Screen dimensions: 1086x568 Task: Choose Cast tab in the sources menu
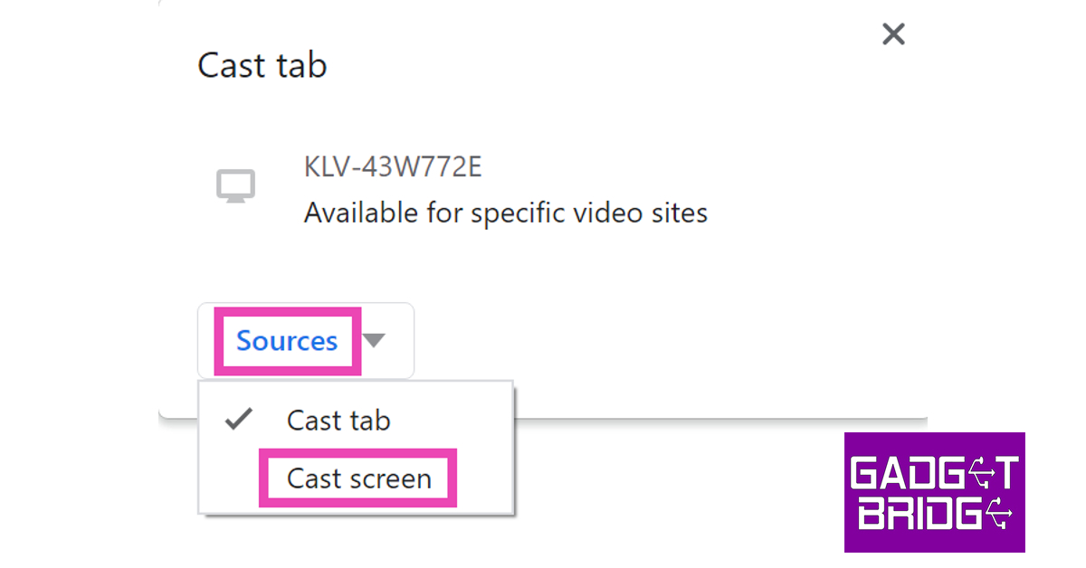338,421
